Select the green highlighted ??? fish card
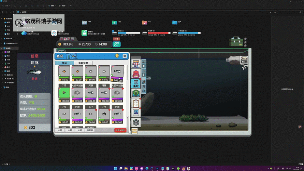The width and height of the screenshot is (304, 171). click(x=64, y=92)
